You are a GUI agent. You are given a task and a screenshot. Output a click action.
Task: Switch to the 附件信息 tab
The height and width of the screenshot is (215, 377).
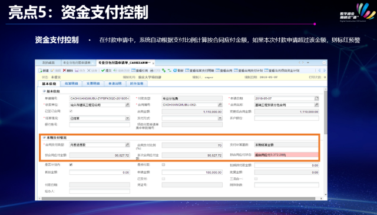pyautogui.click(x=137, y=84)
